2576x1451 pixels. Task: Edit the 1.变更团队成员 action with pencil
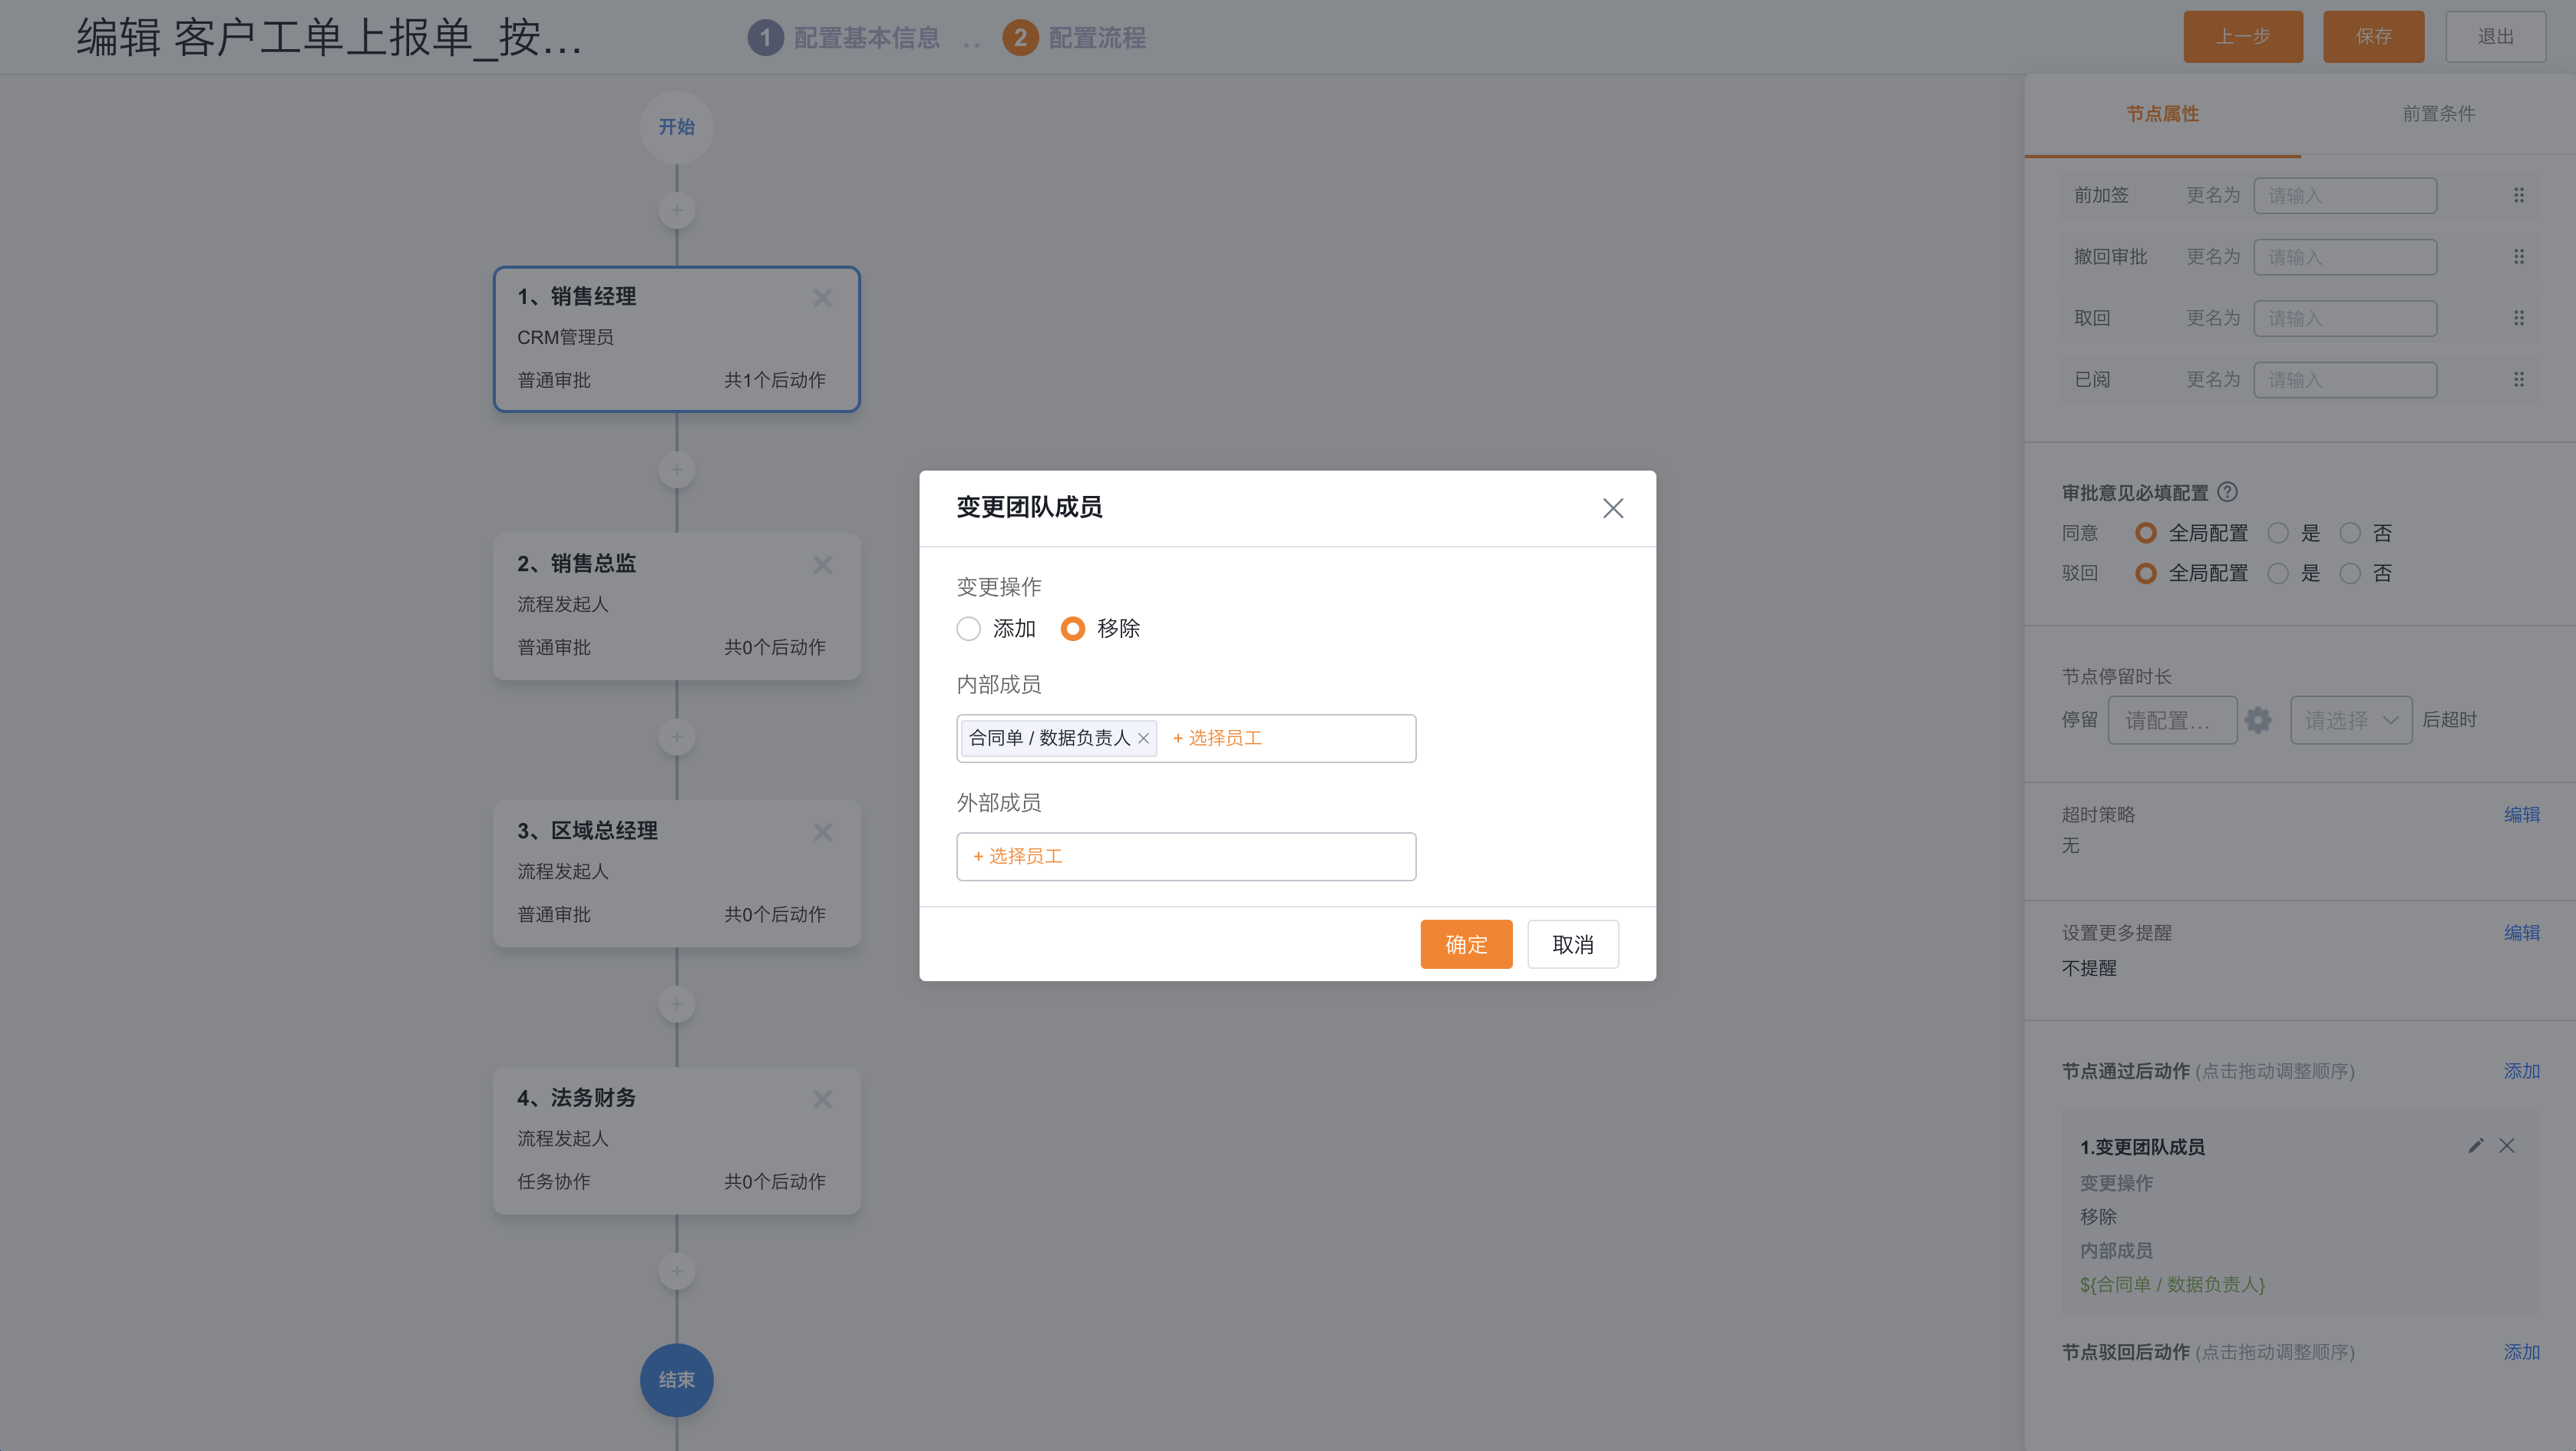click(2475, 1146)
